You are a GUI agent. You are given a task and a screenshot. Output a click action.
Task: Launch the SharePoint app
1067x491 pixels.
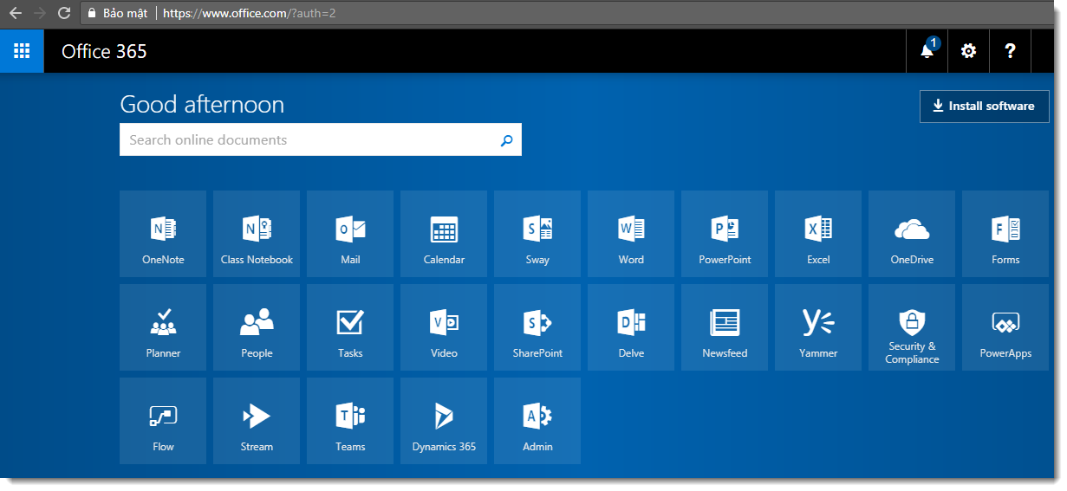pyautogui.click(x=537, y=327)
